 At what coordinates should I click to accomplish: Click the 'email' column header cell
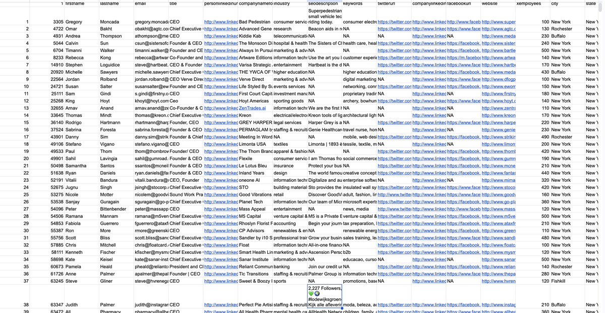click(151, 4)
